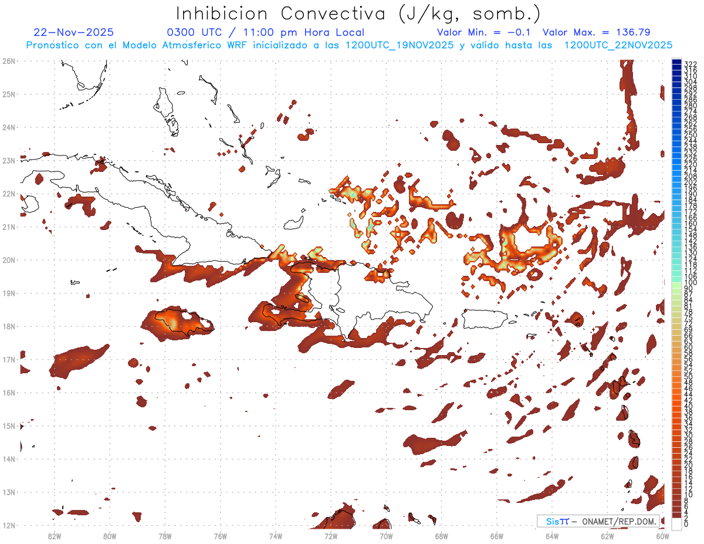Viewport: 704px width, 544px height.
Task: Click the 19N latitude label
Action: 8,293
